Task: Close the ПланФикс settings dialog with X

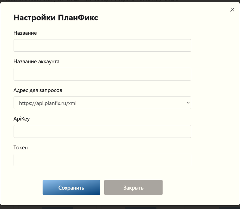Action: tap(232, 10)
